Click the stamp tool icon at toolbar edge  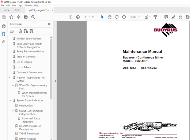click(x=188, y=17)
